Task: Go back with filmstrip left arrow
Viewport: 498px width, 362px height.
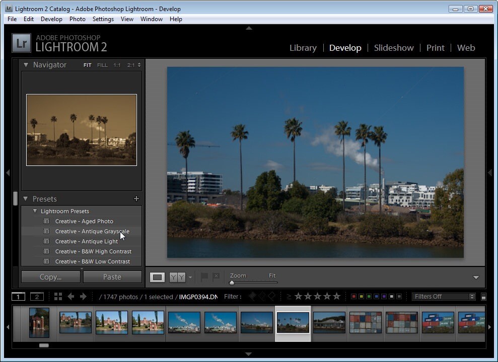Action: pyautogui.click(x=71, y=296)
